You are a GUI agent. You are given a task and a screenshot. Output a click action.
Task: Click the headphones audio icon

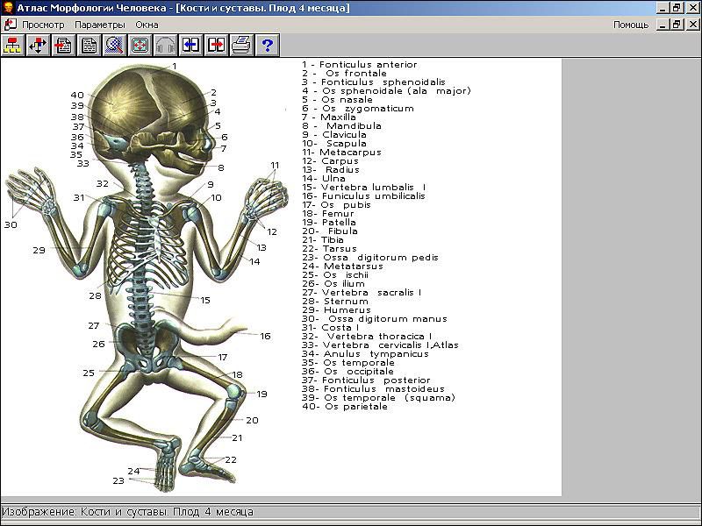point(165,45)
